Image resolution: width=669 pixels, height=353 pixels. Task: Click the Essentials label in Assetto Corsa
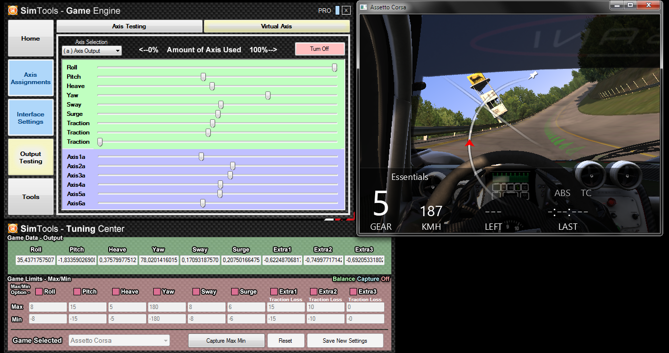pyautogui.click(x=410, y=177)
